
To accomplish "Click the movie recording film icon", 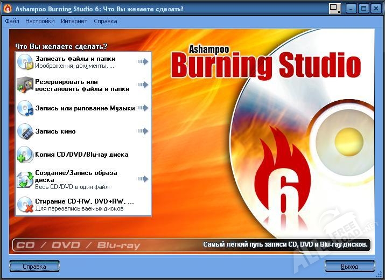I will click(x=25, y=131).
